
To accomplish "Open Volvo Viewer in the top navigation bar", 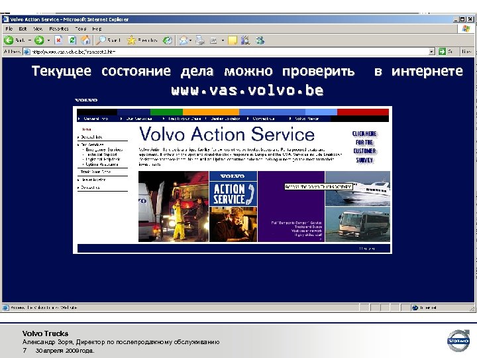I will tap(307, 119).
